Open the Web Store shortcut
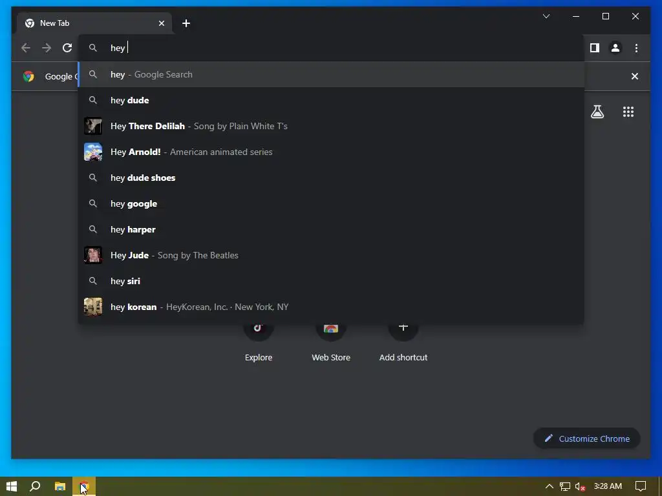 coord(331,342)
